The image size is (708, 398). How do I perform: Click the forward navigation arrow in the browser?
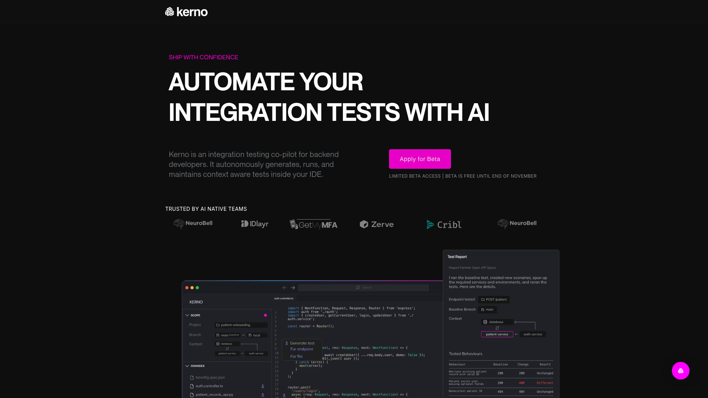(293, 287)
